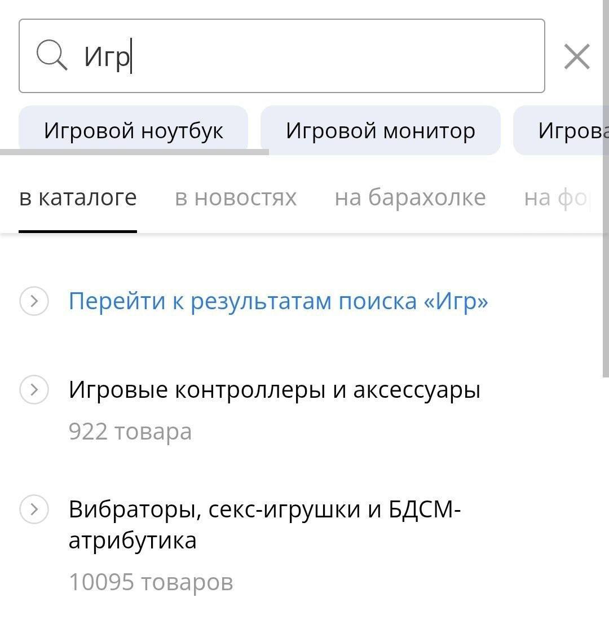Screen dimensions: 609x628
Task: Tap the partially visible «Игрова» chip
Action: click(x=561, y=130)
